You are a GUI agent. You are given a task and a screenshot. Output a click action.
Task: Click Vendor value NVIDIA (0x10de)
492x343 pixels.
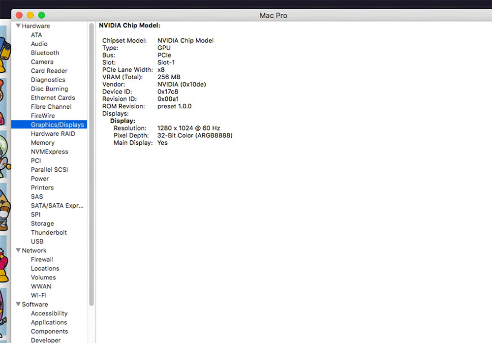coord(182,85)
